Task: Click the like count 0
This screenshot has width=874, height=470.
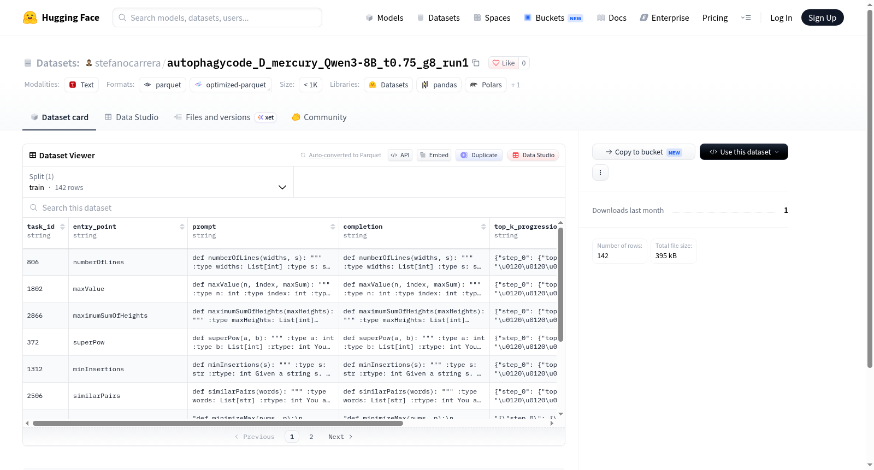Action: coord(524,63)
